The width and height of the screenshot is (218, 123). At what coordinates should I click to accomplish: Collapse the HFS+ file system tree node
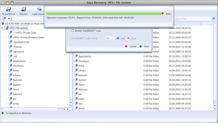pyautogui.click(x=2, y=28)
